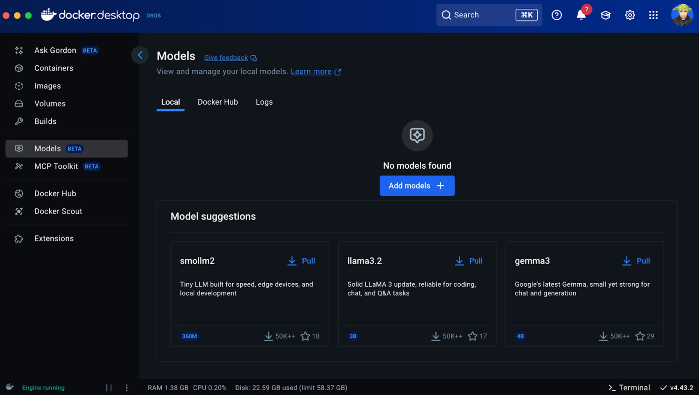Click the Model suggestions heading
The height and width of the screenshot is (395, 699).
coord(213,216)
